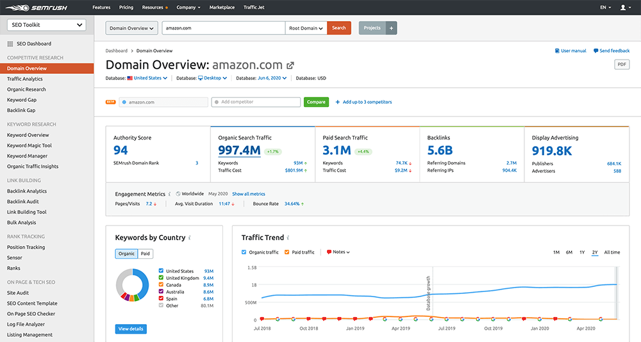
Task: Click the Desktop monitor icon
Action: pos(200,78)
